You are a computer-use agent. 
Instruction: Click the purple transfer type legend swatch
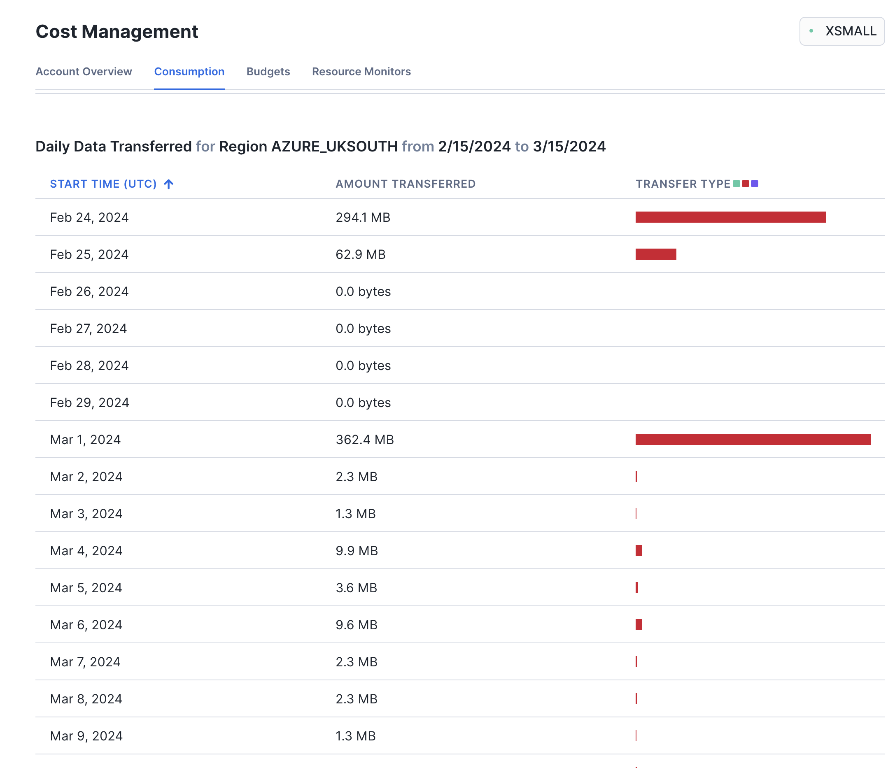point(755,184)
